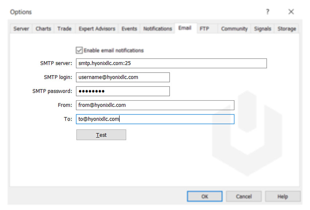Click the question mark help icon
The height and width of the screenshot is (210, 310).
click(268, 12)
